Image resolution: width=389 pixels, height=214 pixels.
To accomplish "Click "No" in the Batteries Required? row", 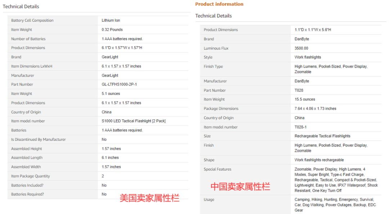I will pyautogui.click(x=104, y=194).
